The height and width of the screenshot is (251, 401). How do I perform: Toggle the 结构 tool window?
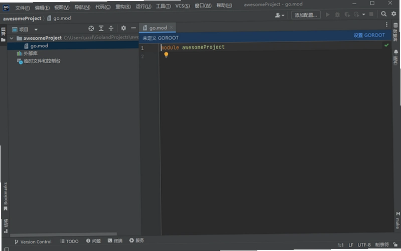[x=6, y=226]
